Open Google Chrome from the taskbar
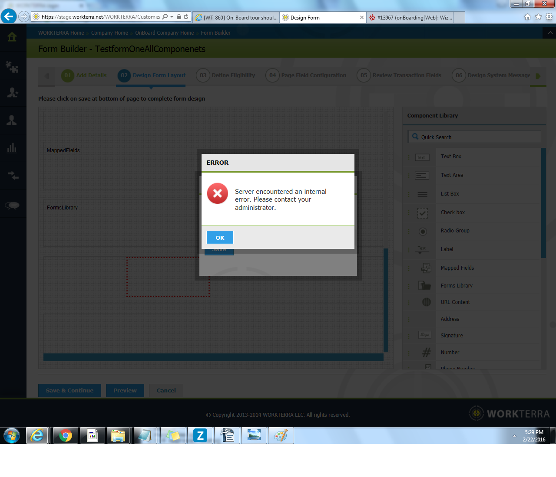The image size is (556, 477). pyautogui.click(x=66, y=435)
